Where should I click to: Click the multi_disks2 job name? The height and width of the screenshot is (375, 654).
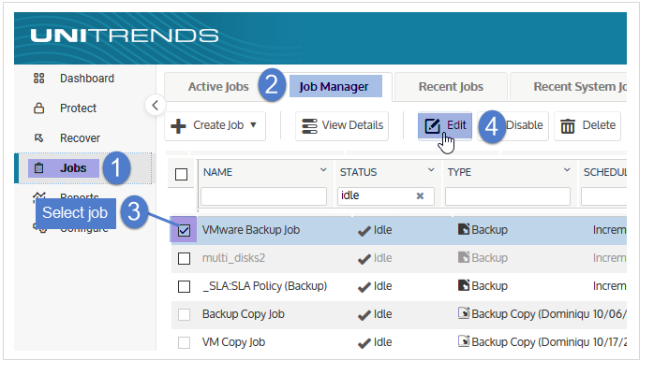(233, 258)
